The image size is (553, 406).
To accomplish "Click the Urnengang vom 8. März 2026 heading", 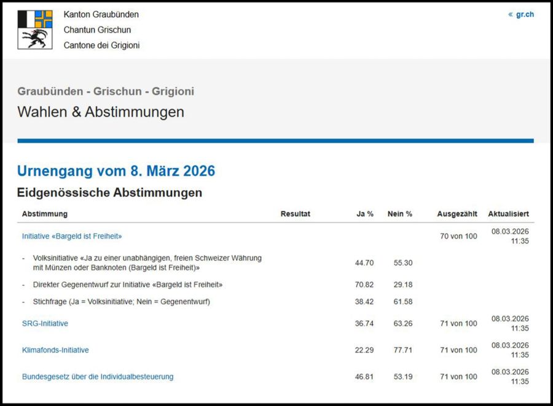I will coord(116,170).
